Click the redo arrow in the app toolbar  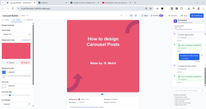tap(126, 16)
